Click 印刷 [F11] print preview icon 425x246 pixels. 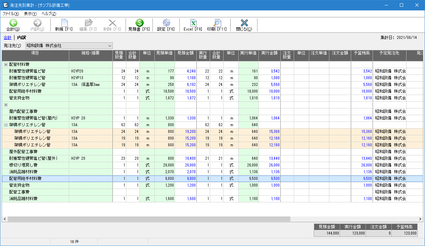coord(217,22)
